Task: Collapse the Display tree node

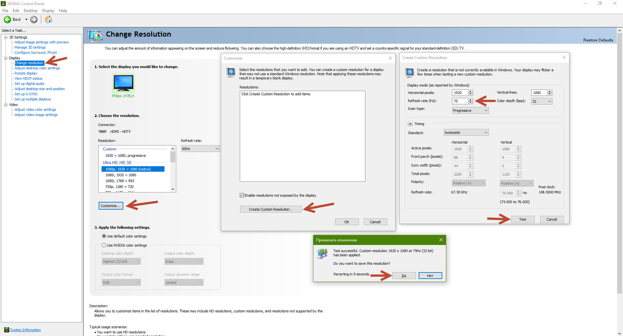Action: (6, 58)
